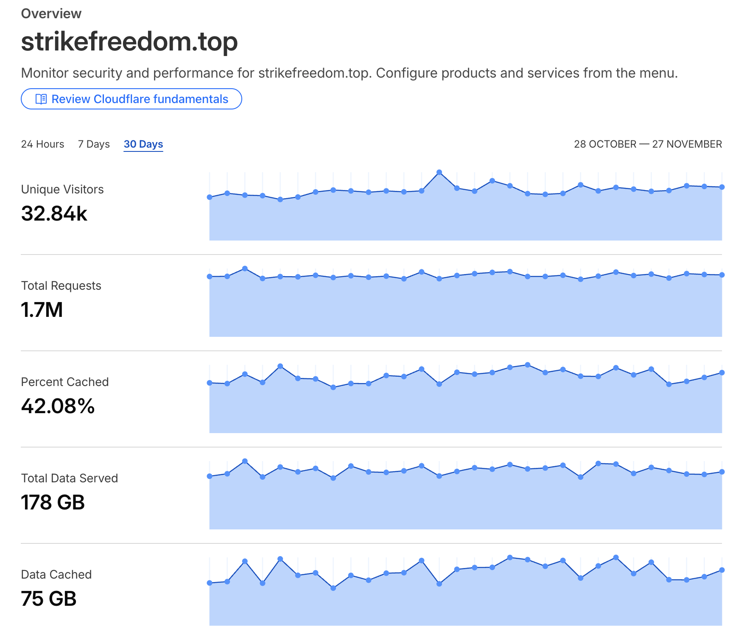Select the first point of Total Data Served chart
This screenshot has height=638, width=733.
coord(210,476)
